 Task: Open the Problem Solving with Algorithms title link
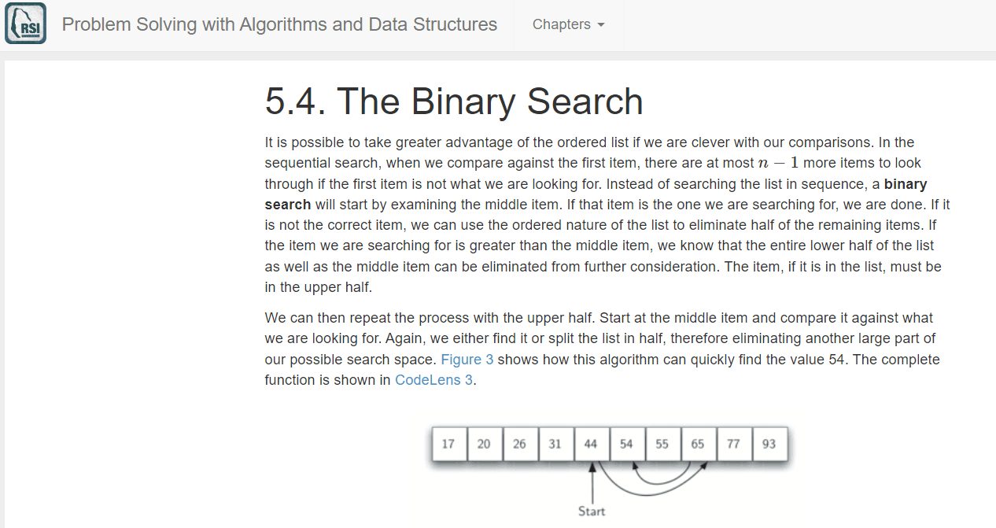(279, 24)
